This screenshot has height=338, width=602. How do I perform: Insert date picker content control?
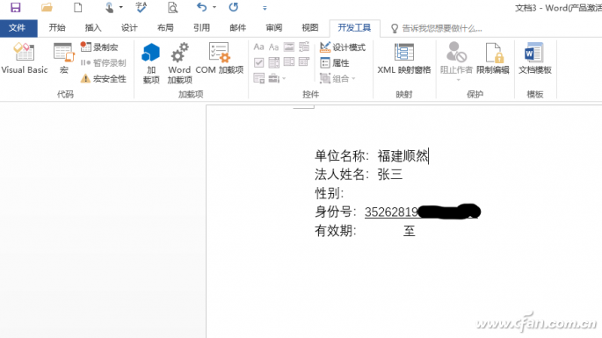[x=304, y=61]
